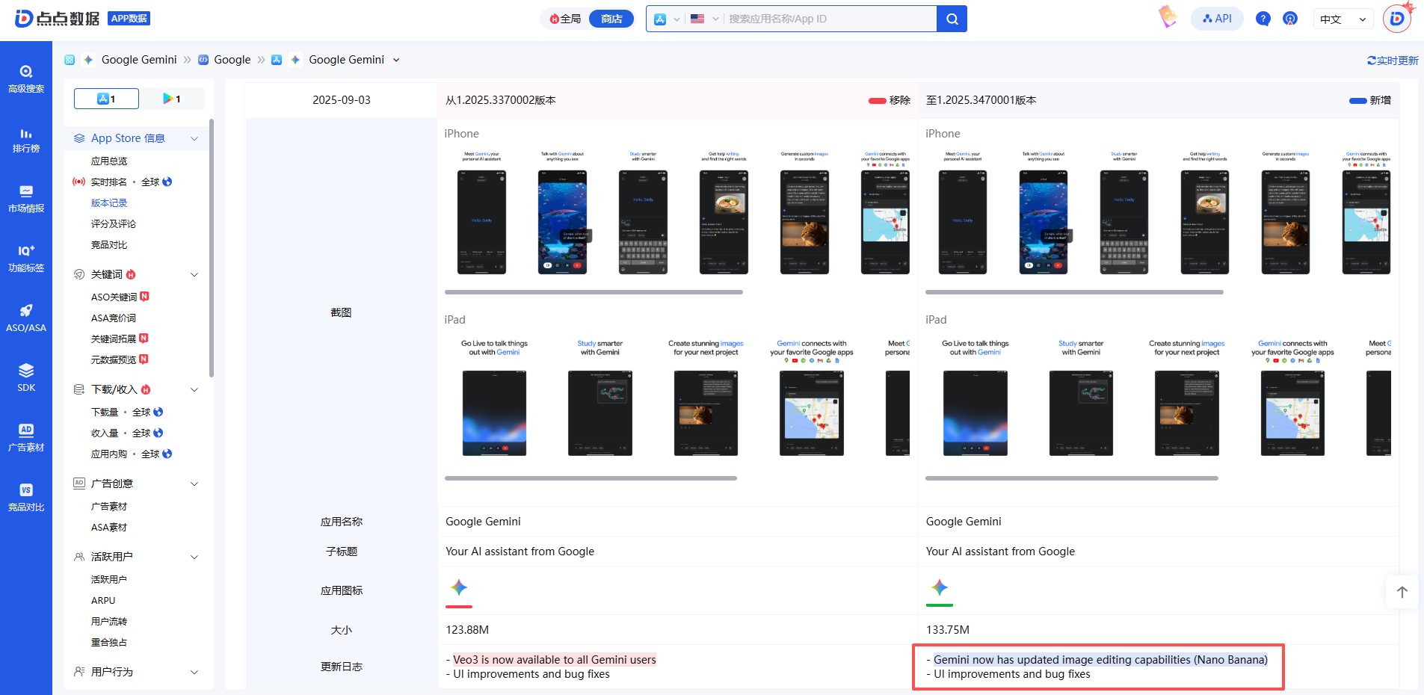Click the search app name input field
This screenshot has width=1424, height=695.
[828, 19]
